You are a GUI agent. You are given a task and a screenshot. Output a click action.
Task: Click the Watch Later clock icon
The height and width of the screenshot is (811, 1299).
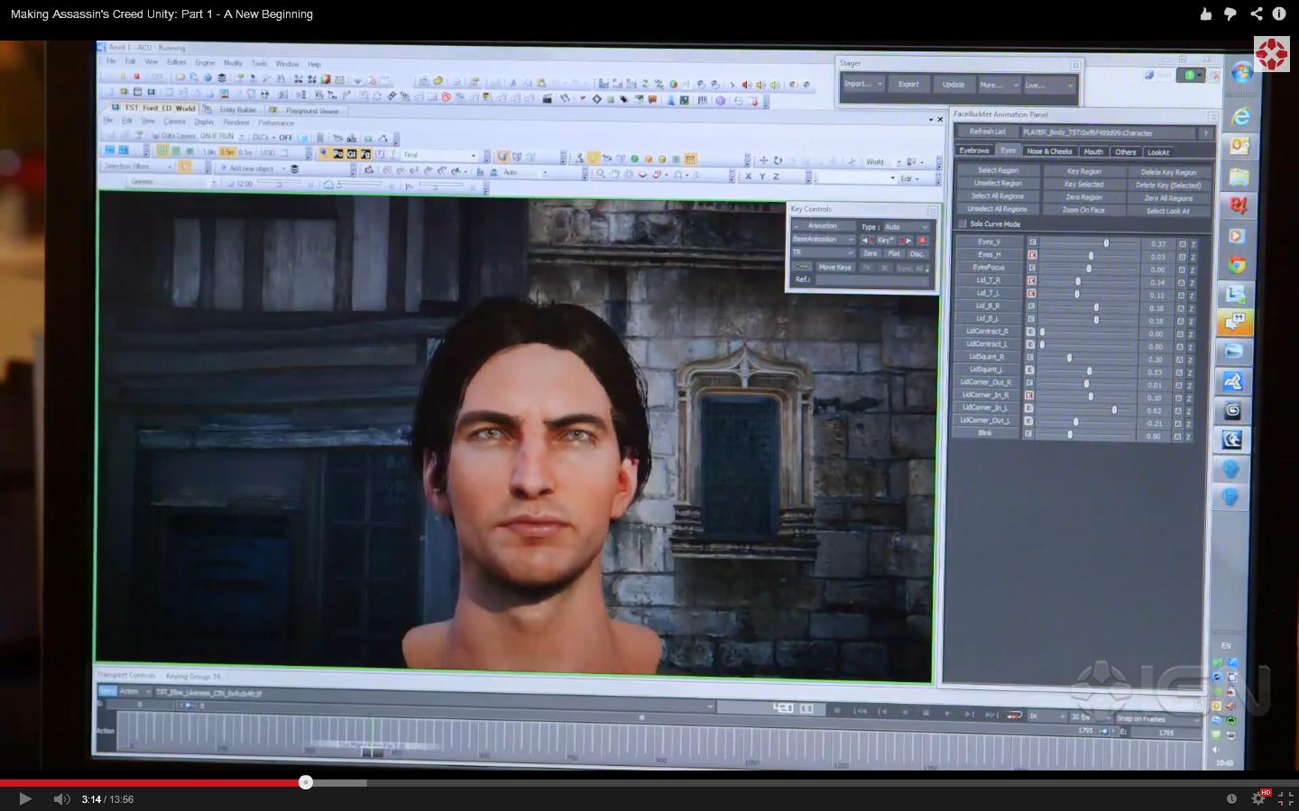point(1231,798)
